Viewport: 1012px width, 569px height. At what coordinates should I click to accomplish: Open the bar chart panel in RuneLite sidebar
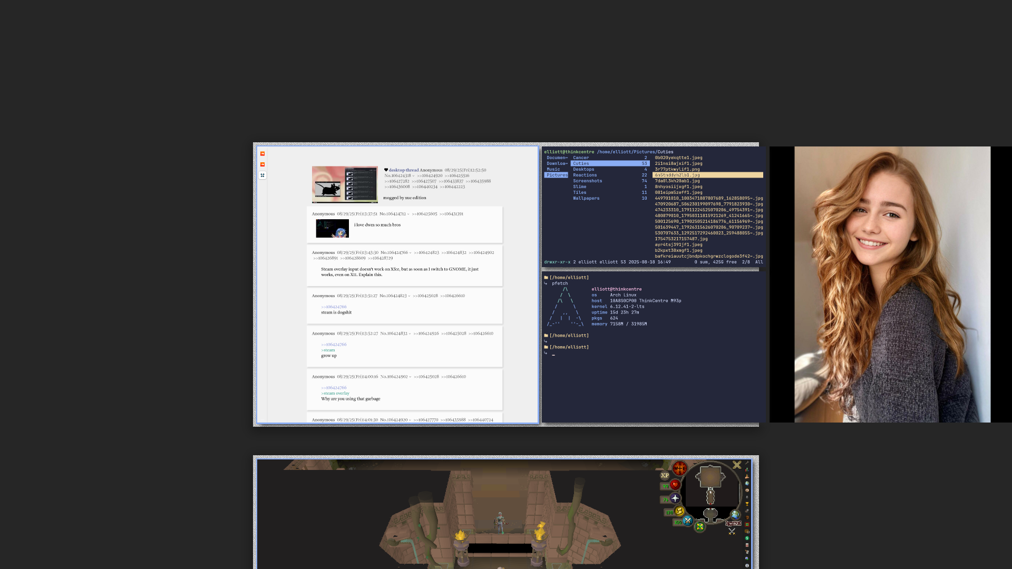tap(747, 469)
